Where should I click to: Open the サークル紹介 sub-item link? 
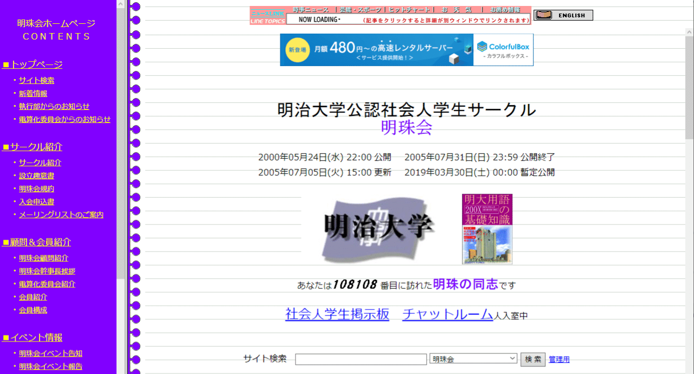click(x=40, y=163)
